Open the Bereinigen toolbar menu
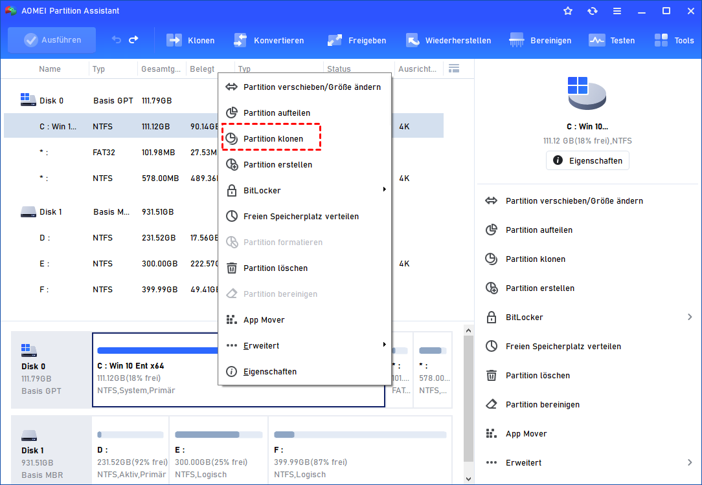Screen dimensions: 702x485 [x=540, y=40]
